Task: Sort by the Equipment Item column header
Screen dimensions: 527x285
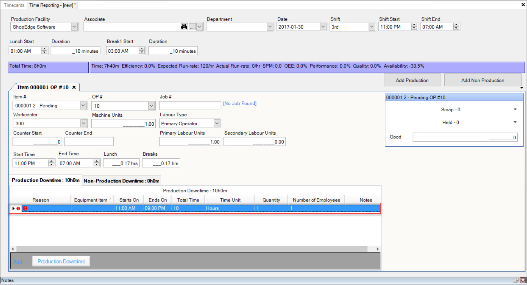Action: tap(92, 200)
